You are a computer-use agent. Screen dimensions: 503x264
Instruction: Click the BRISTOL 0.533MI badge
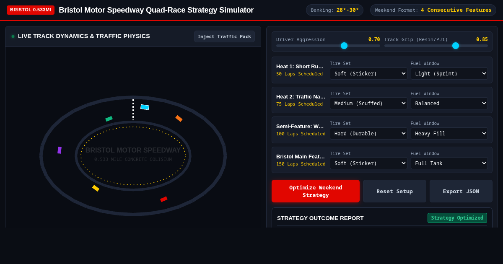coord(31,10)
